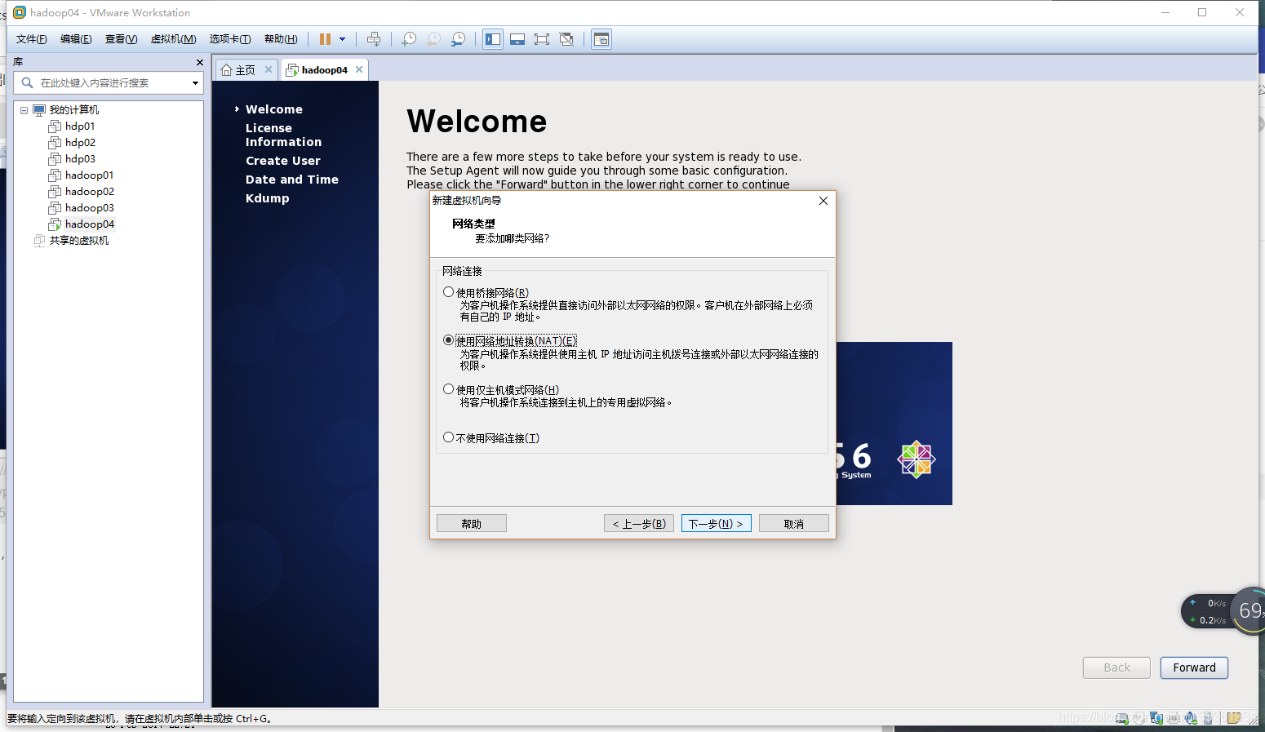The image size is (1265, 732).
Task: Click the 帮助 button in the wizard
Action: (x=472, y=523)
